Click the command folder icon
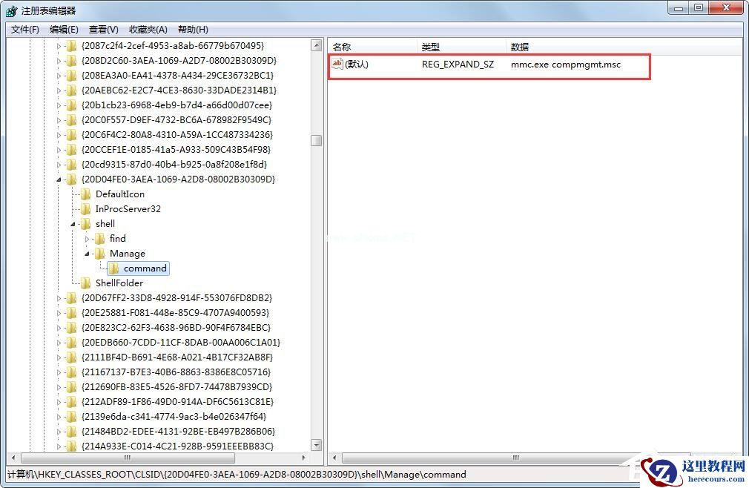The width and height of the screenshot is (749, 488). point(114,268)
